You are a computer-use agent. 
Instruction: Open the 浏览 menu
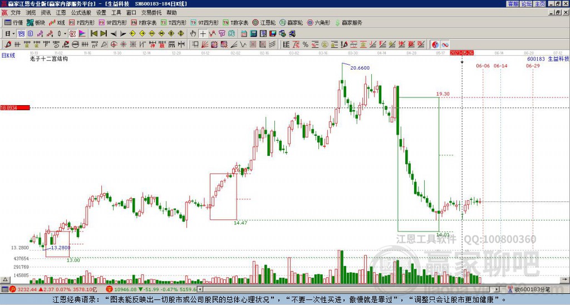click(31, 13)
